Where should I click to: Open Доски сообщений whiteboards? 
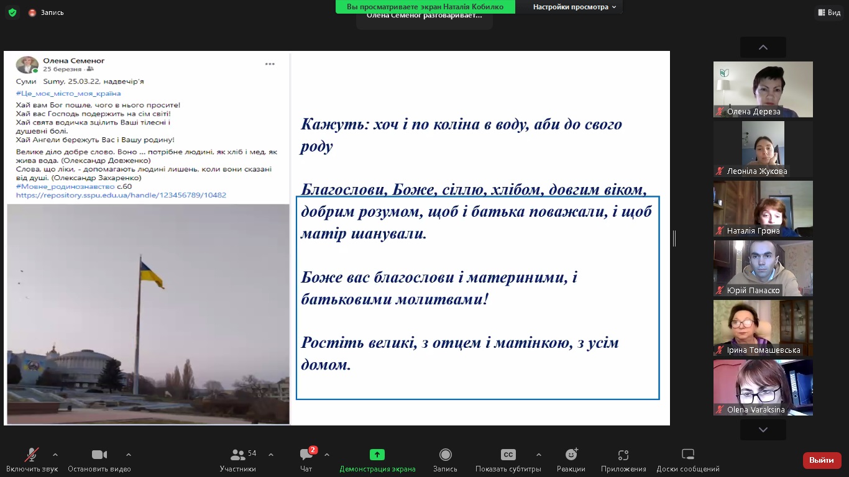(x=687, y=460)
